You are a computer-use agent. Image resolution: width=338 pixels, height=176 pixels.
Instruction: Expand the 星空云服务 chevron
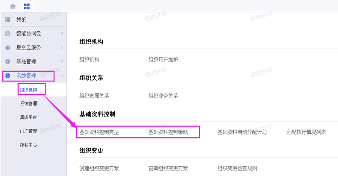coord(62,48)
